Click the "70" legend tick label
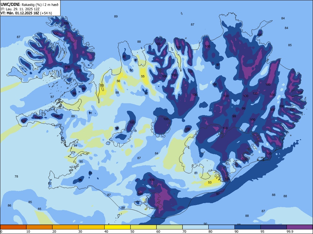The height and width of the screenshot is (234, 313). point(184,232)
